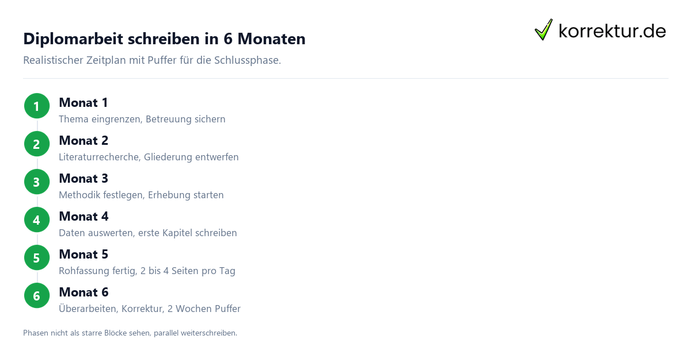The width and height of the screenshot is (691, 362).
Task: Click text Überarbeiten, Korrektur, 2 Wochen Puffer
Action: (x=150, y=309)
